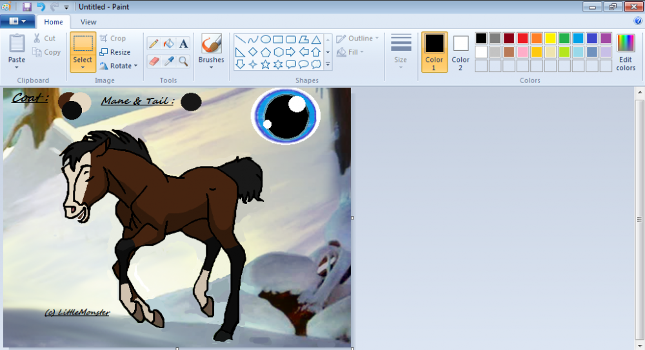The image size is (645, 350).
Task: Open the Paste dropdown arrow
Action: click(17, 68)
